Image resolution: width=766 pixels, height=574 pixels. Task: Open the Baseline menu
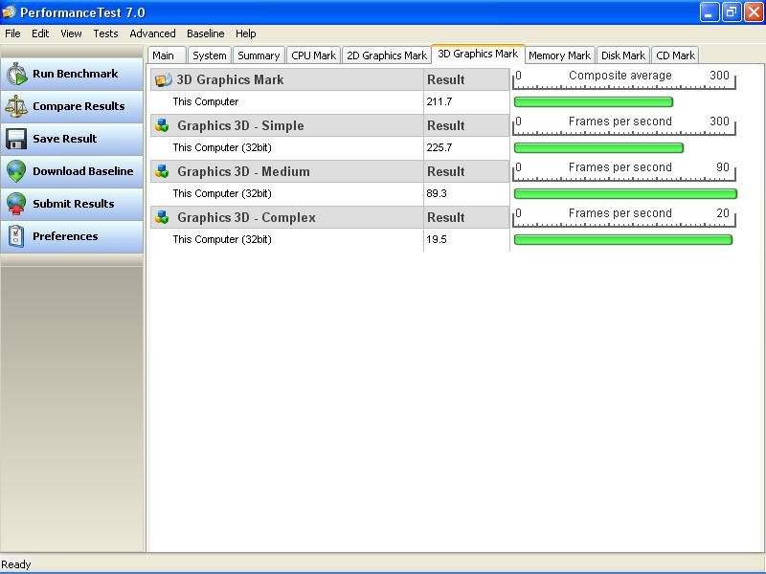205,33
